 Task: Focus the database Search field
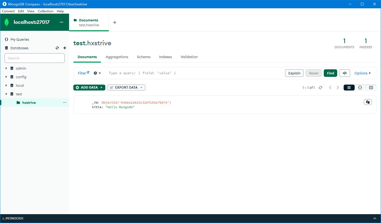pos(35,58)
